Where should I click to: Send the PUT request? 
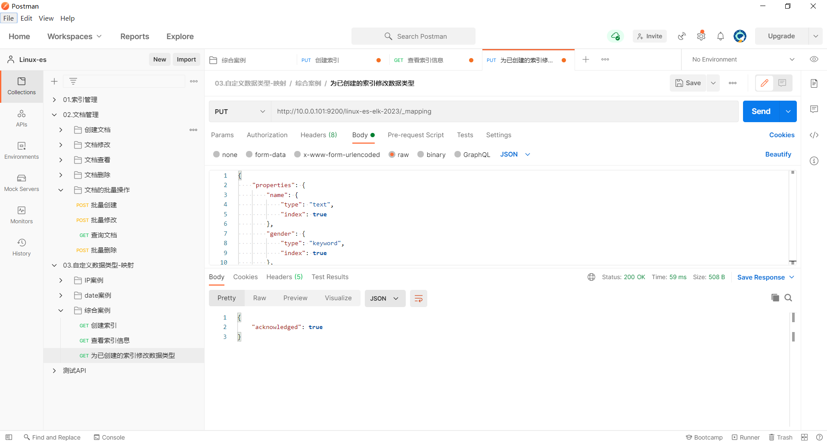(761, 111)
